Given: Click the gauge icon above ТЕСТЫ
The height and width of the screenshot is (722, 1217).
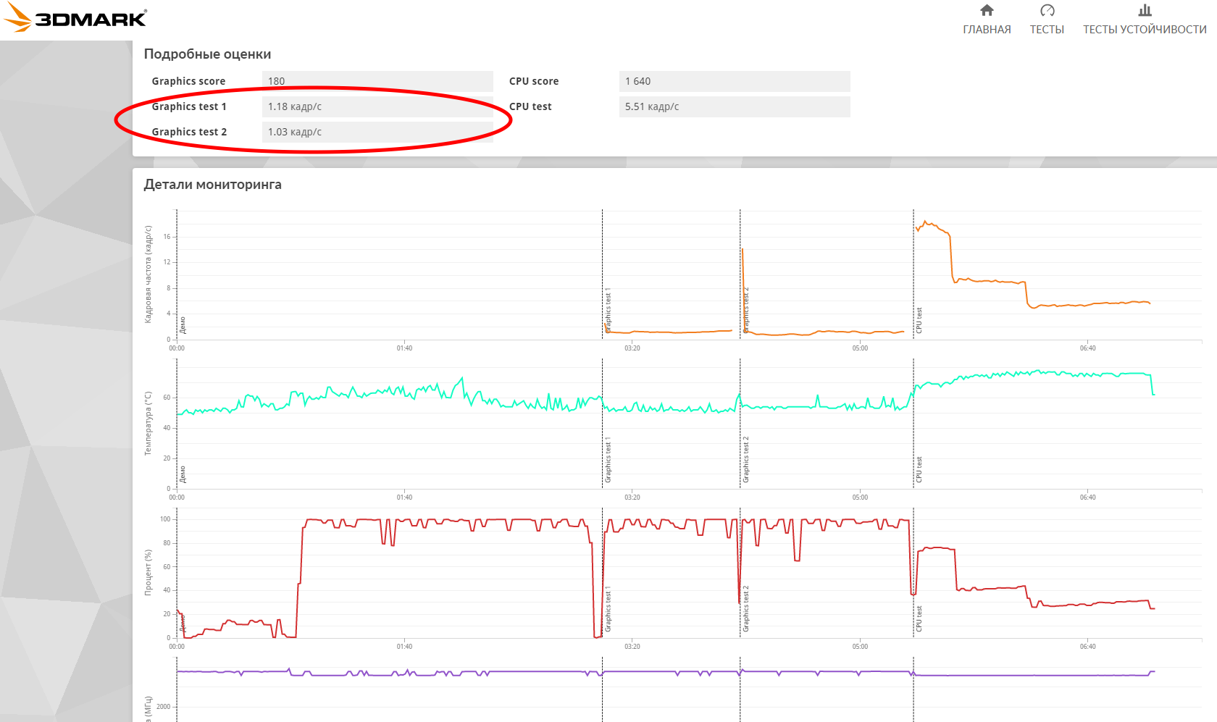Looking at the screenshot, I should pyautogui.click(x=1047, y=10).
